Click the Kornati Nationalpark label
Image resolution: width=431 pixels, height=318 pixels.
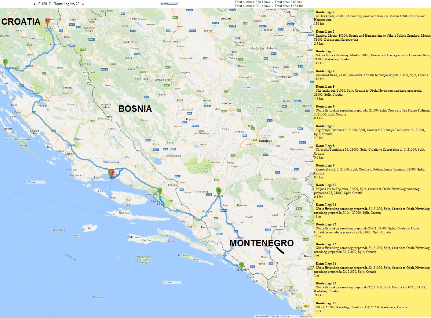[18, 139]
